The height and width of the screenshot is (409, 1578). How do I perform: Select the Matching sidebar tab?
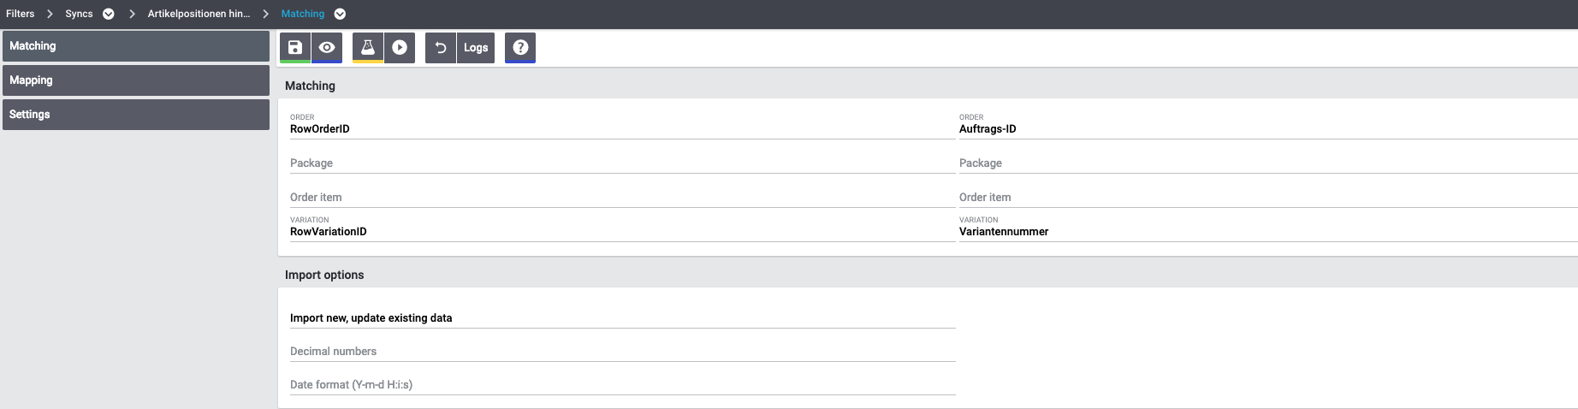pos(136,46)
